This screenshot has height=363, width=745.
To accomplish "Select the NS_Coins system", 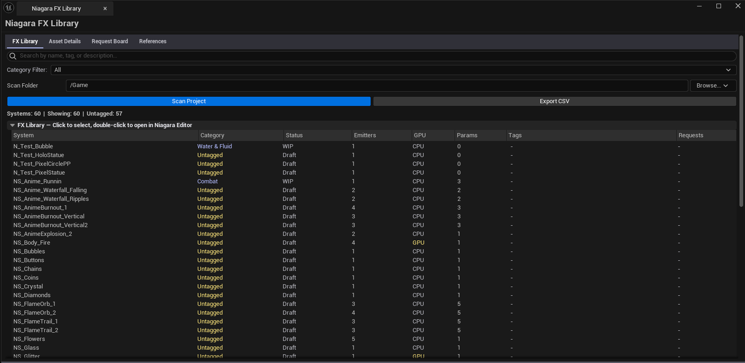I will [374, 278].
